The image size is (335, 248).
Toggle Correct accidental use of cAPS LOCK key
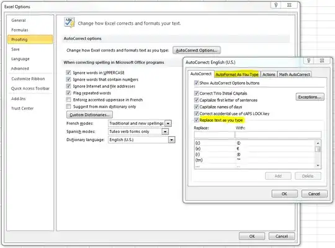[196, 113]
